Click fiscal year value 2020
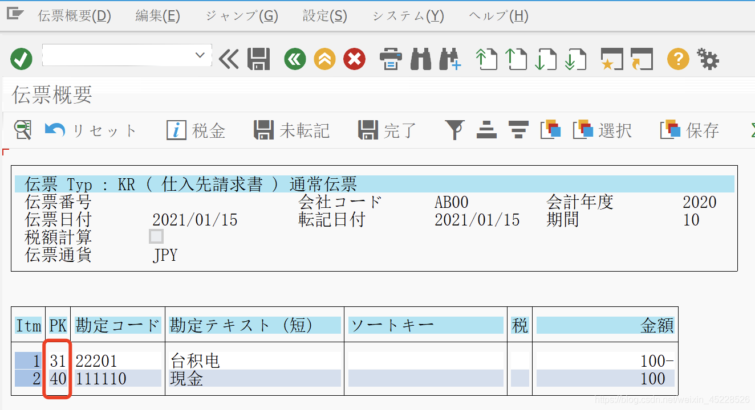Image resolution: width=755 pixels, height=410 pixels. click(x=700, y=202)
